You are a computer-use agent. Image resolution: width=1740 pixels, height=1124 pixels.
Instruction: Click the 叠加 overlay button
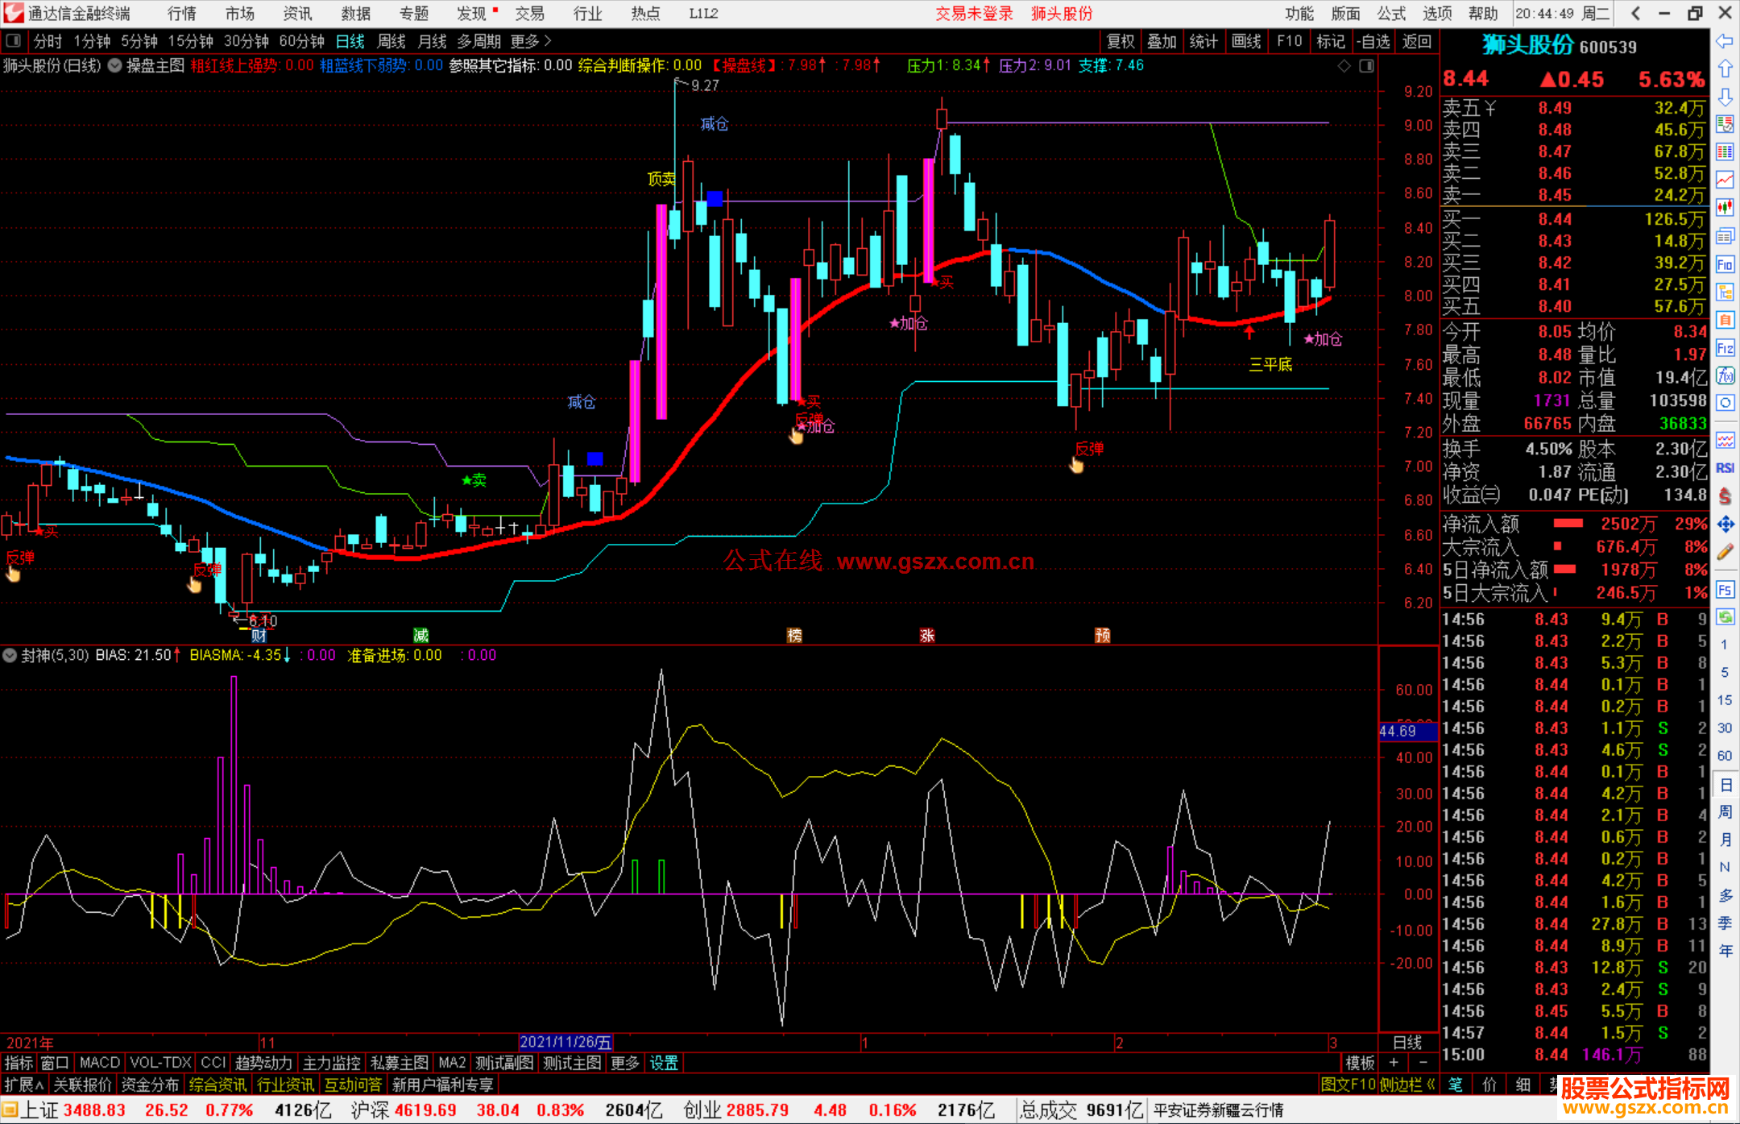click(1162, 40)
